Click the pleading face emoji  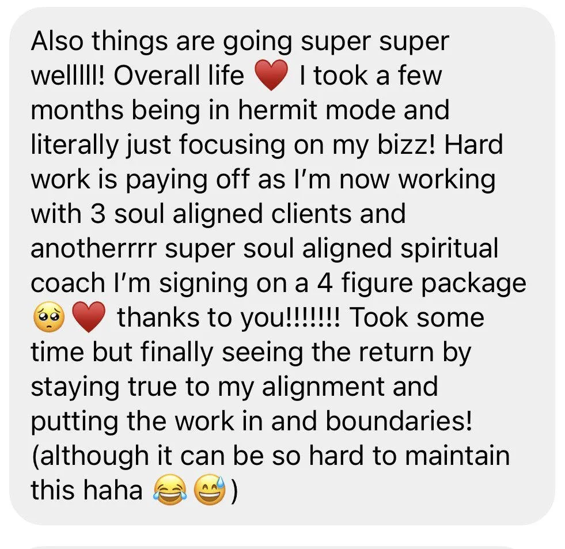pyautogui.click(x=49, y=317)
